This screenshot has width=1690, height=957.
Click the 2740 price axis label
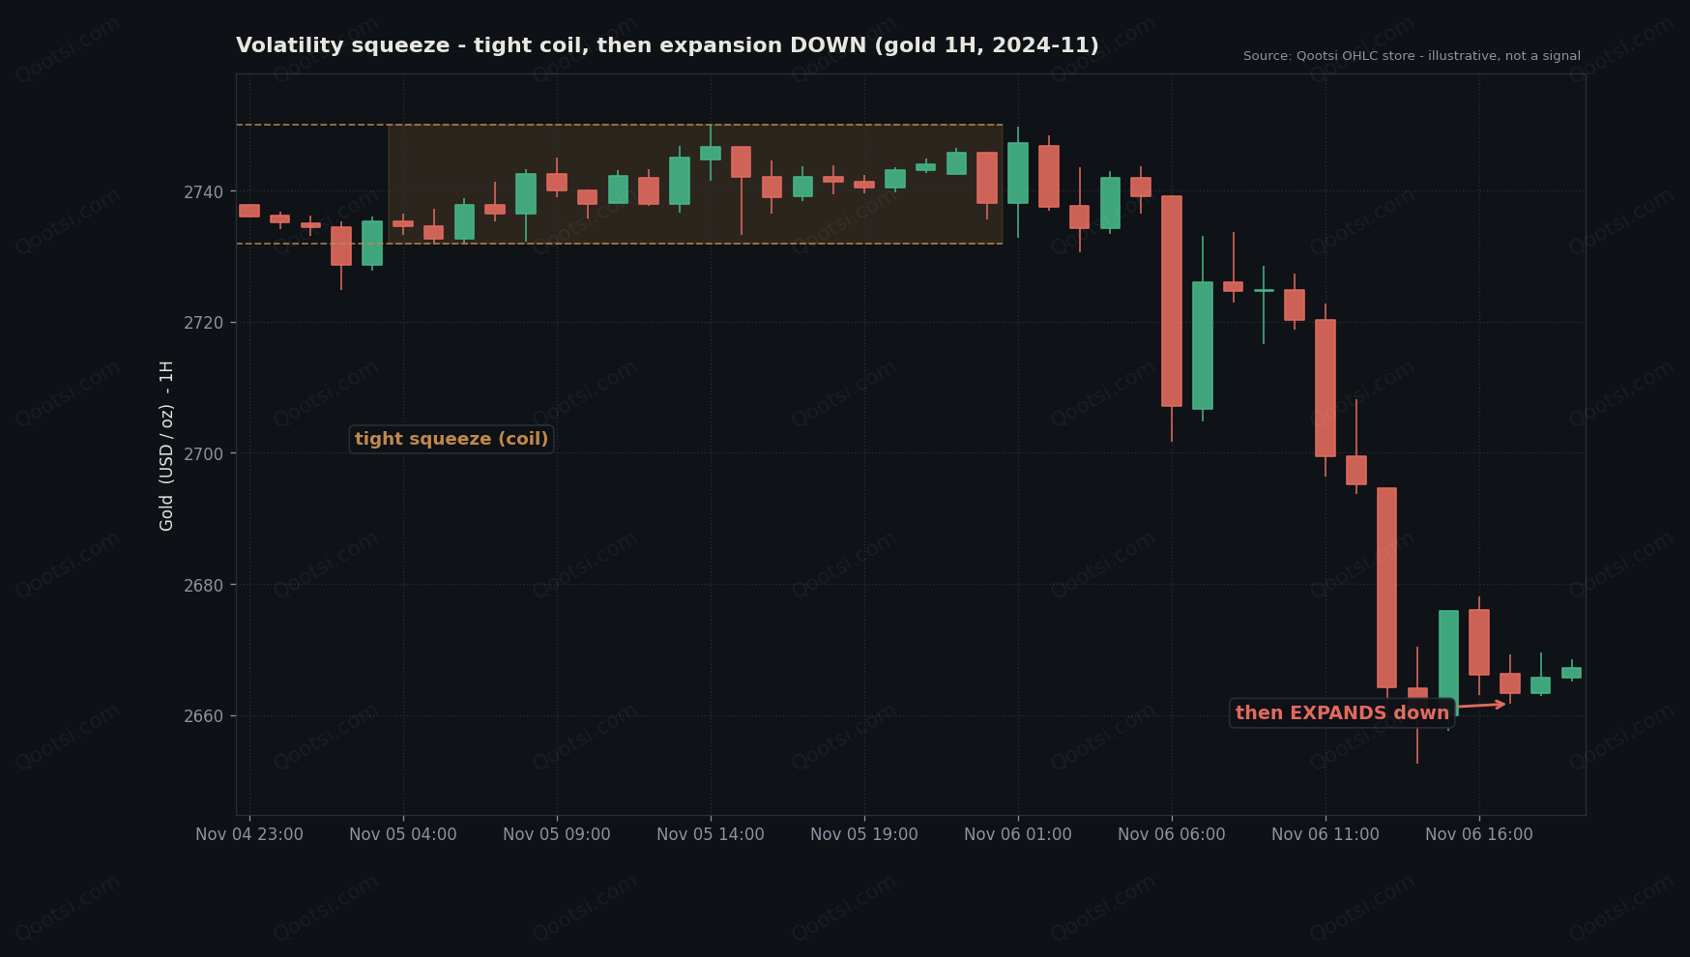(203, 191)
